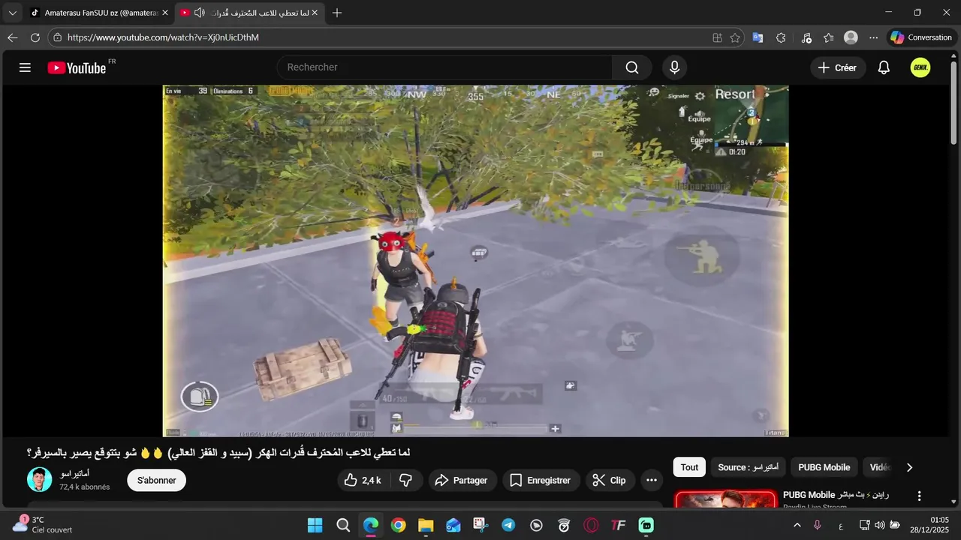Open Edge settings and more menu
Viewport: 961px width, 540px height.
(873, 37)
